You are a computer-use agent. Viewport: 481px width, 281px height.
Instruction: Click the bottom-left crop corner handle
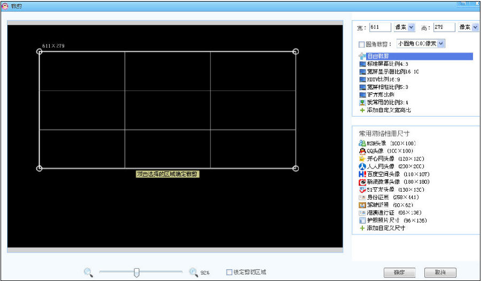coord(39,168)
